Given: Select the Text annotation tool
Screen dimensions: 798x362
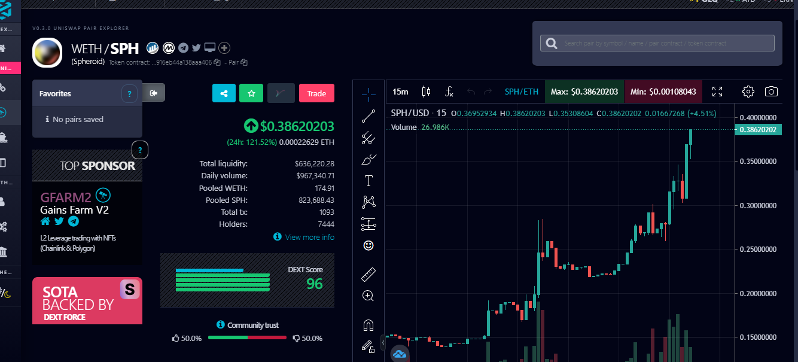Looking at the screenshot, I should coord(368,181).
